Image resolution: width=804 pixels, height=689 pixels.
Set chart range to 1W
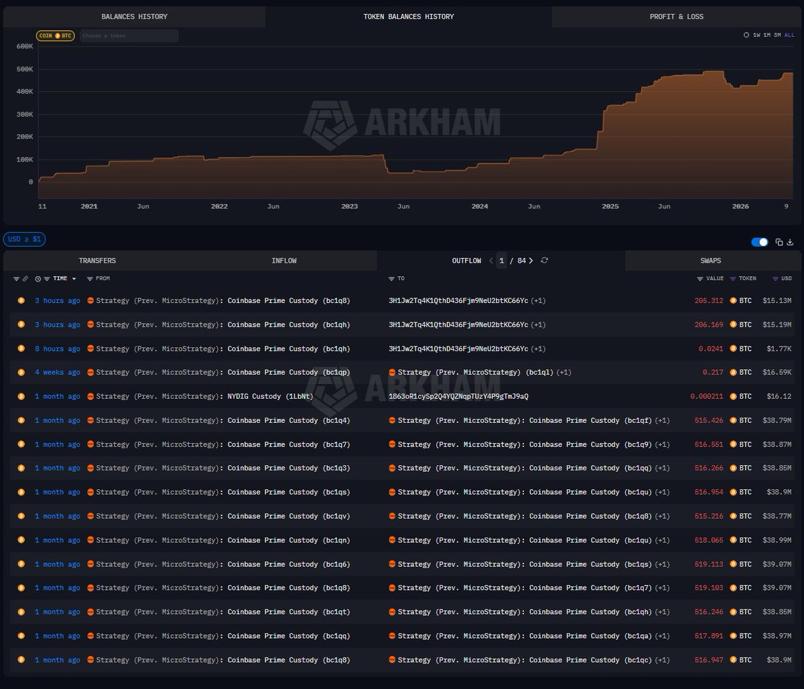pos(756,35)
